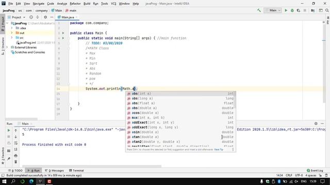Open the notifications center in taskbar
This screenshot has width=330, height=185.
[x=323, y=181]
